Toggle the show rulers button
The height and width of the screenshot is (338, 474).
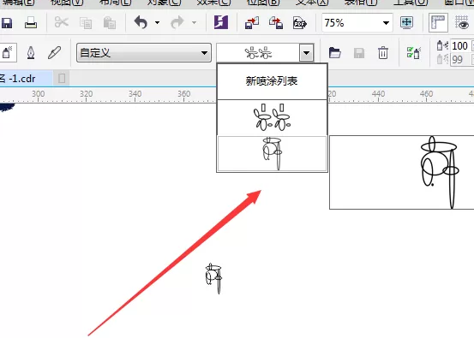click(438, 22)
